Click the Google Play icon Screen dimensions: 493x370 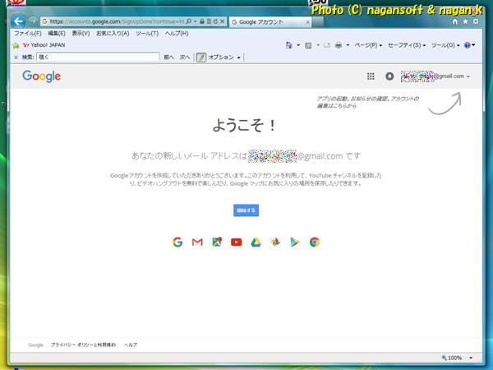tap(295, 242)
